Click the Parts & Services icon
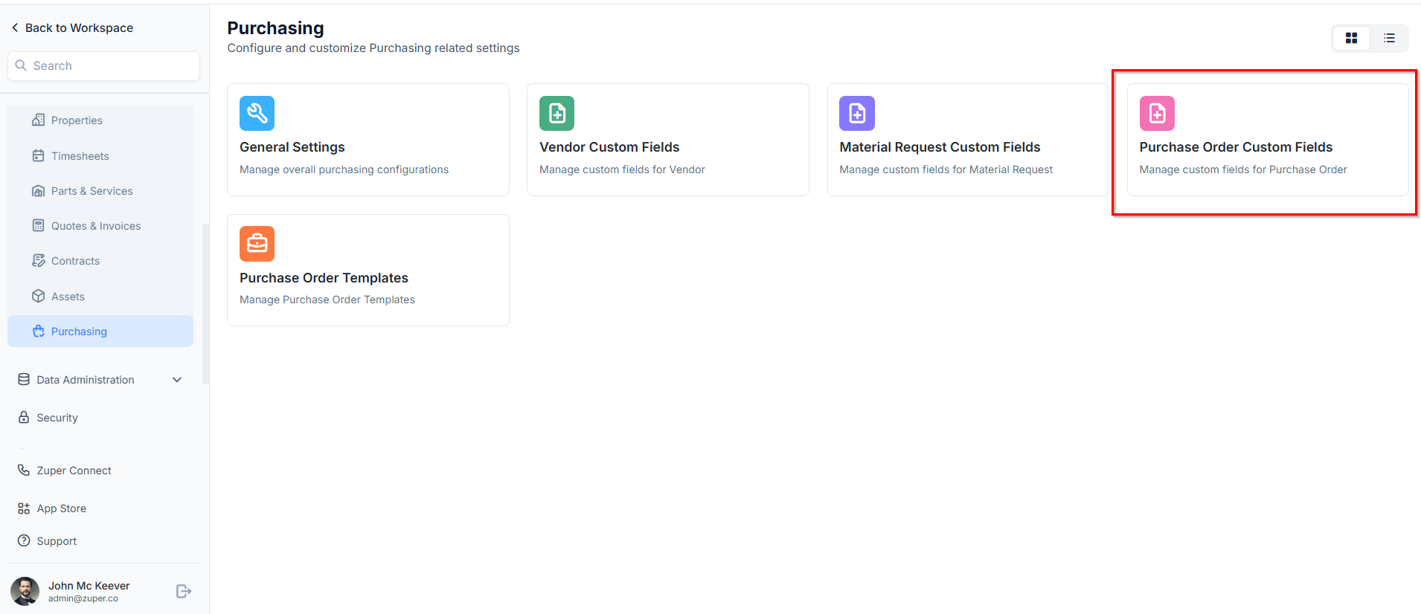 pos(38,191)
